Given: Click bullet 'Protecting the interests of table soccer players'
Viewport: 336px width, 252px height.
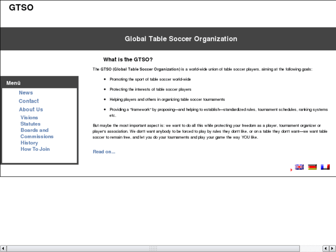Looking at the screenshot, I should pos(150,89).
